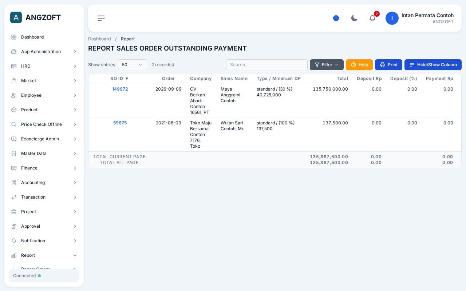Viewport: 466px width, 291px height.
Task: Click the Print button
Action: [x=388, y=65]
